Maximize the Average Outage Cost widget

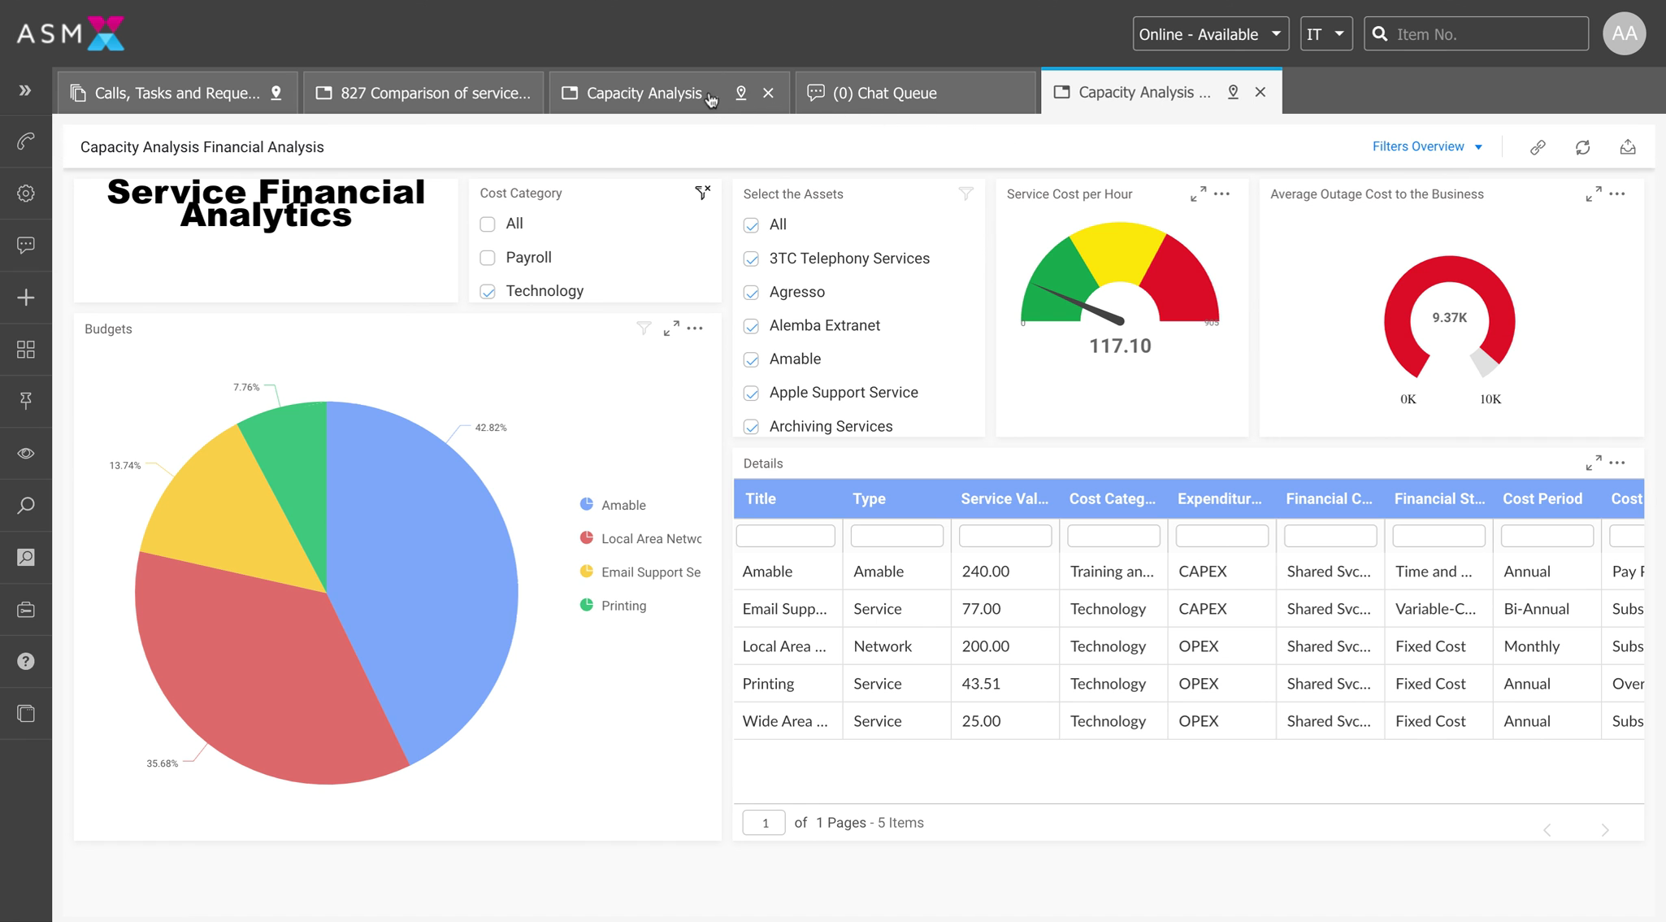(x=1594, y=194)
